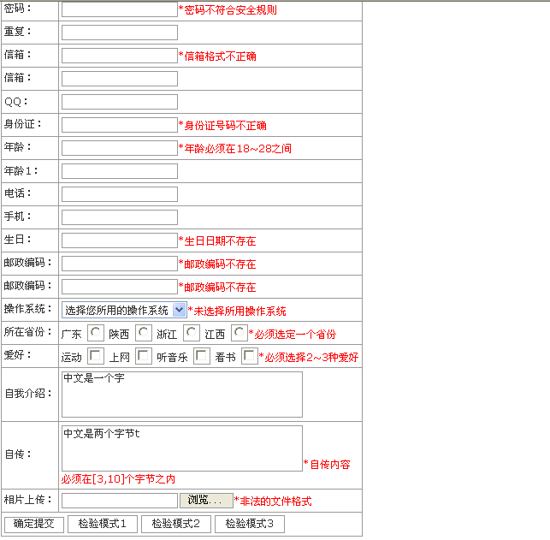Screen dimensions: 550x540
Task: Click the 年龄1 input field
Action: (120, 171)
